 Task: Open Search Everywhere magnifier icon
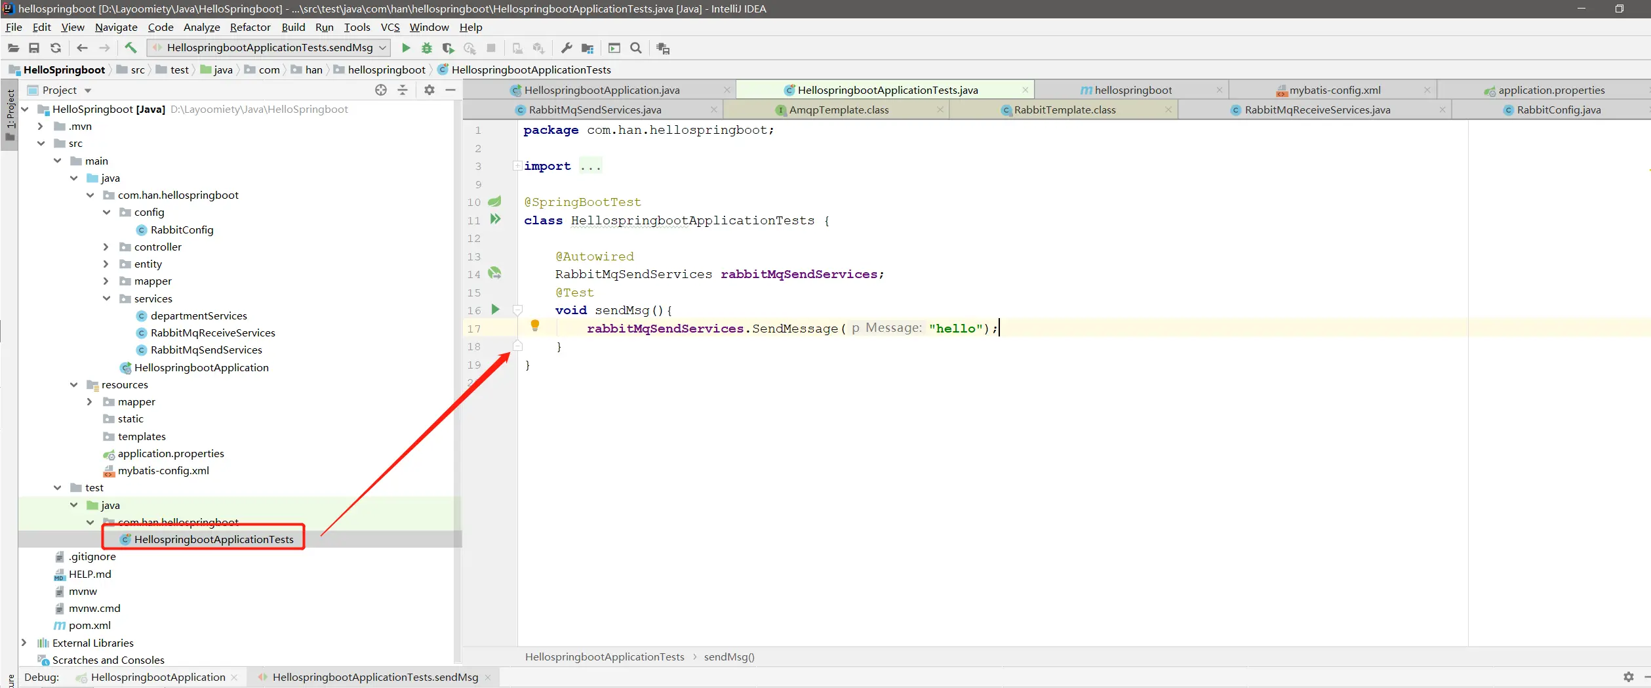point(635,48)
